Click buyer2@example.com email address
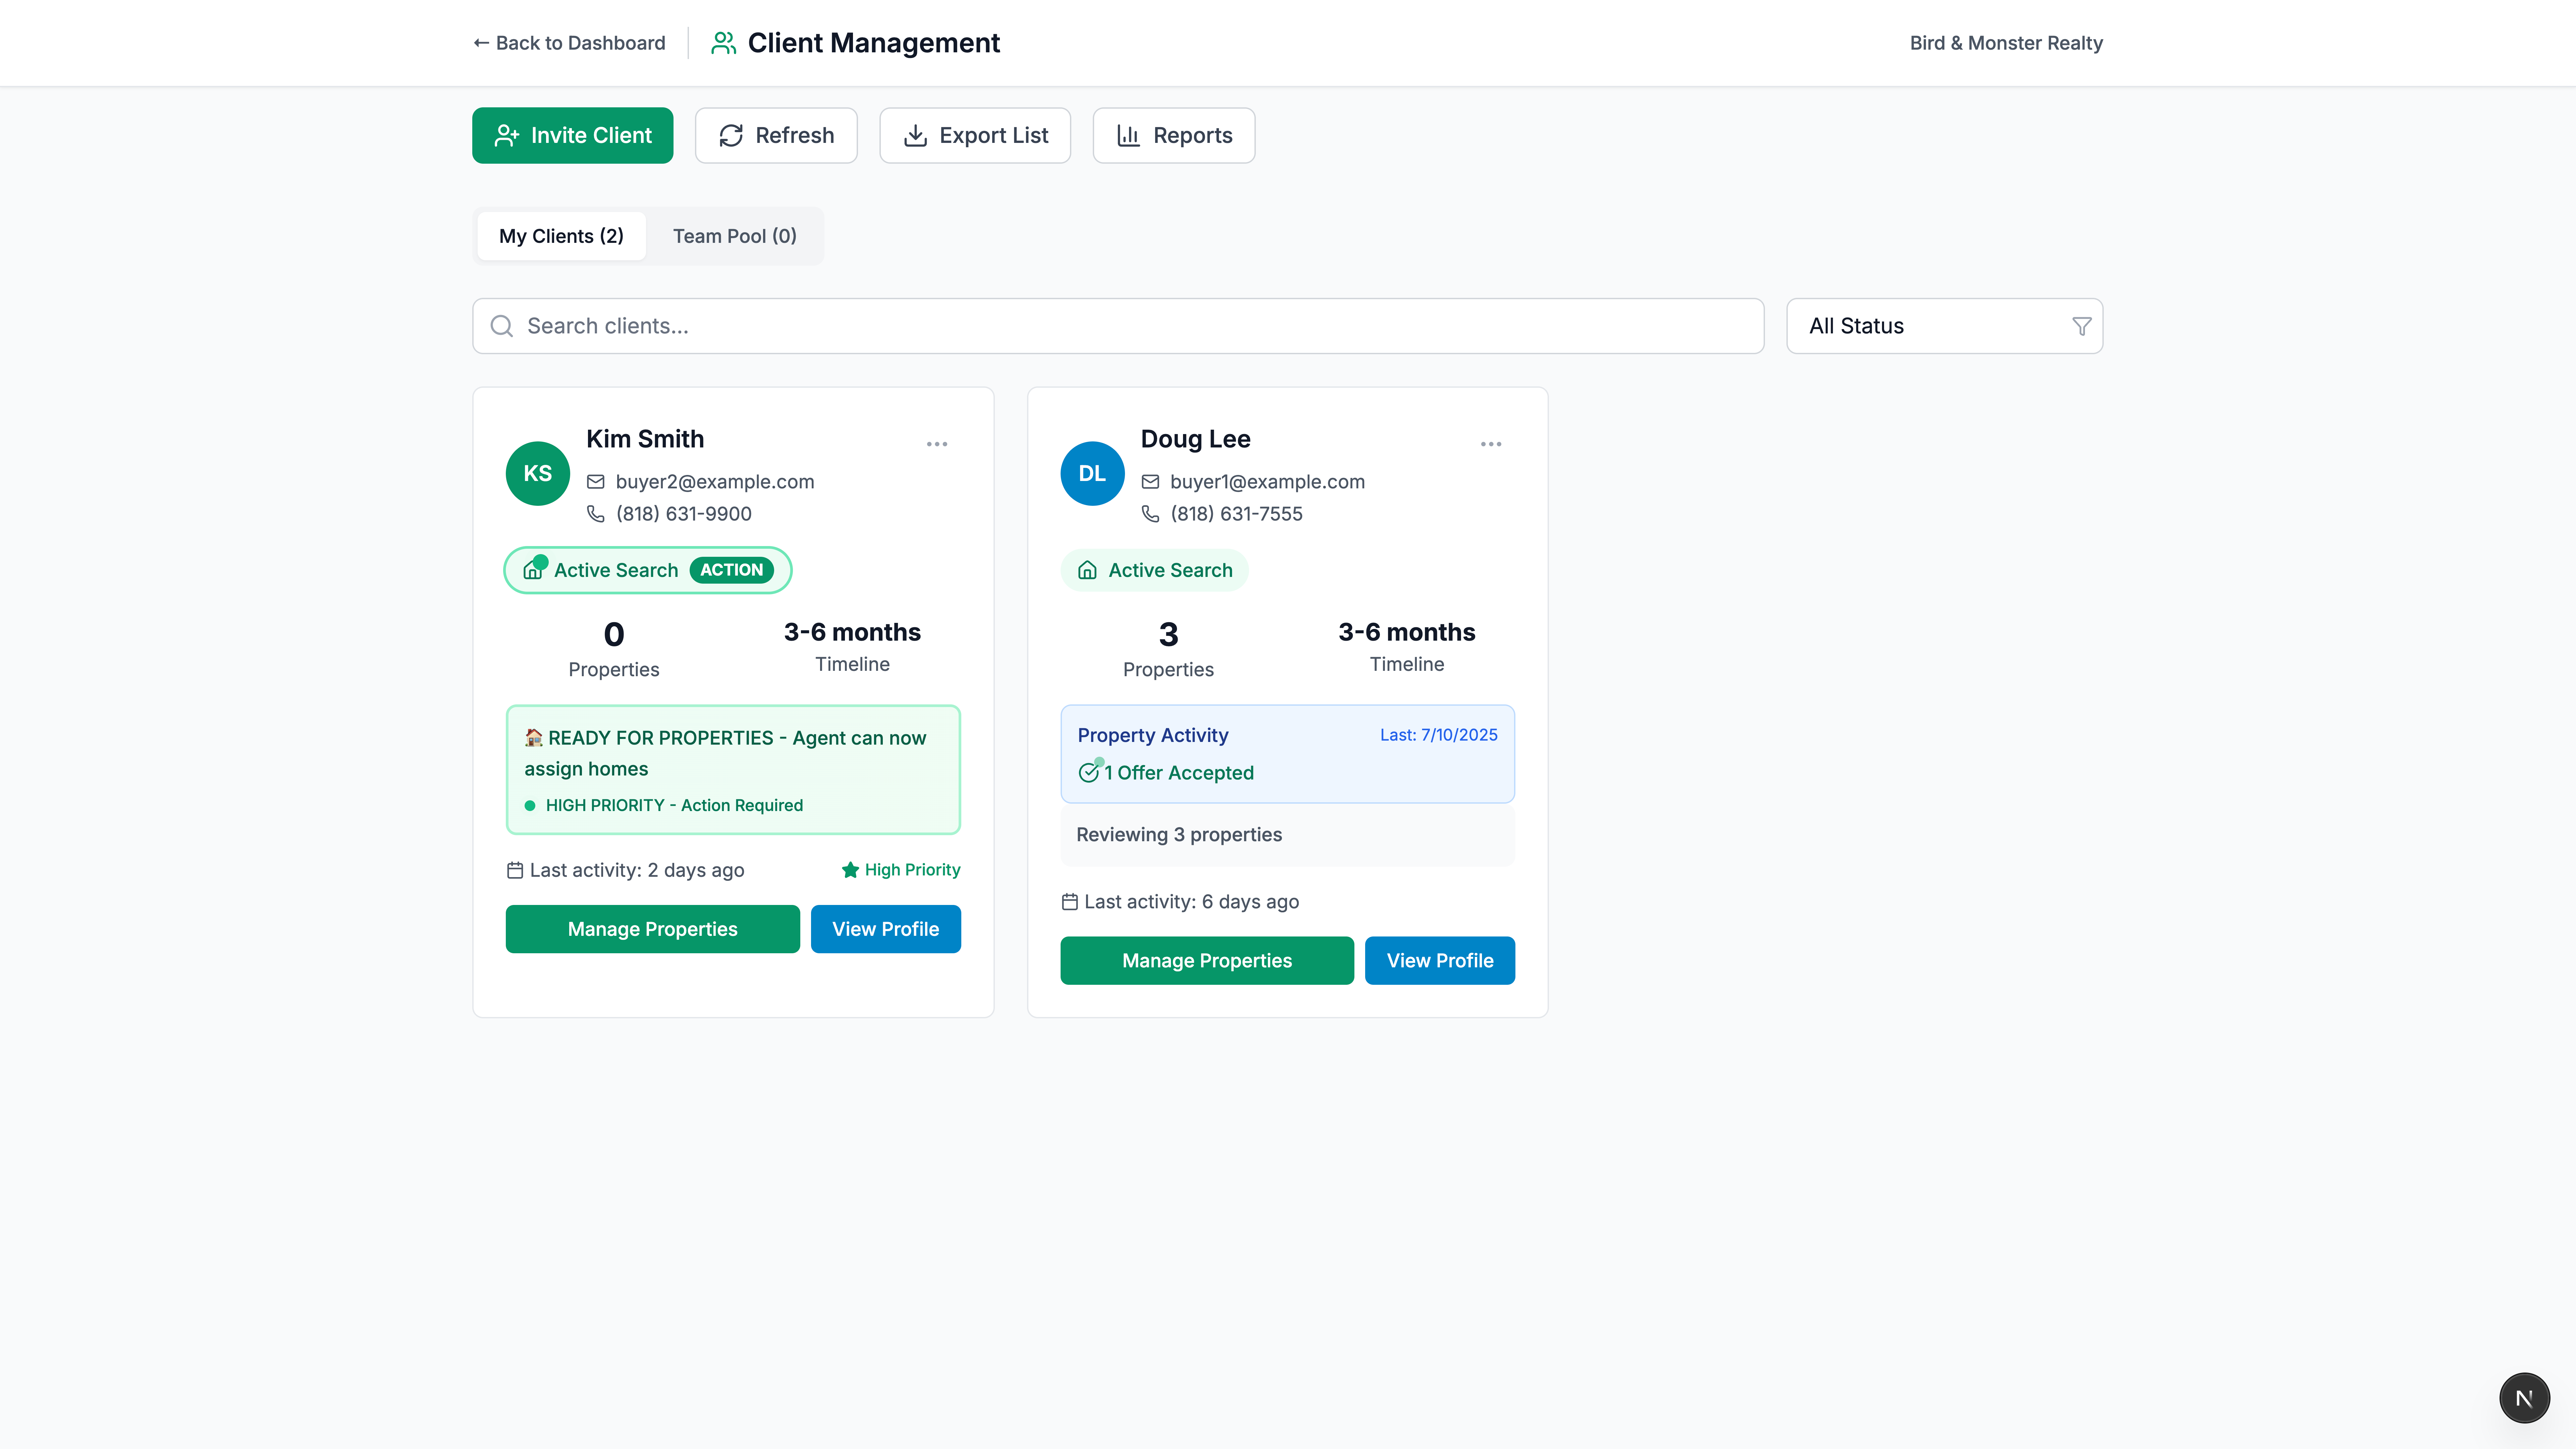Viewport: 2576px width, 1449px height. 715,482
